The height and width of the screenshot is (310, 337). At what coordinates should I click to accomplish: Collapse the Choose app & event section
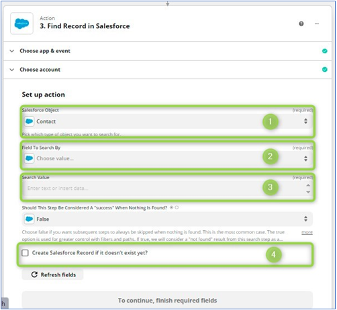tap(12, 51)
